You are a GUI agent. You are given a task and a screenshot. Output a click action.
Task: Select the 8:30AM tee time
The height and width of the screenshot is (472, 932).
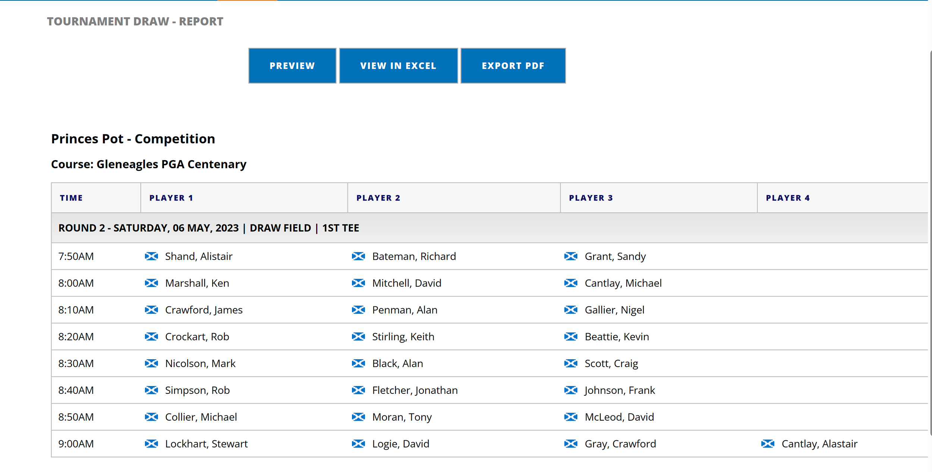76,363
